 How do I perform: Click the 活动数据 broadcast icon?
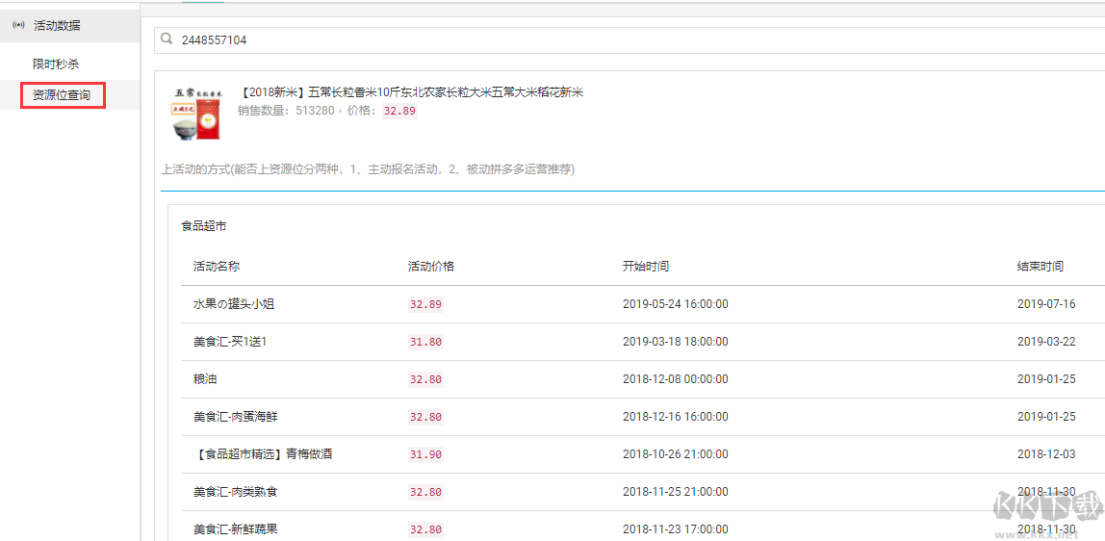tap(18, 26)
